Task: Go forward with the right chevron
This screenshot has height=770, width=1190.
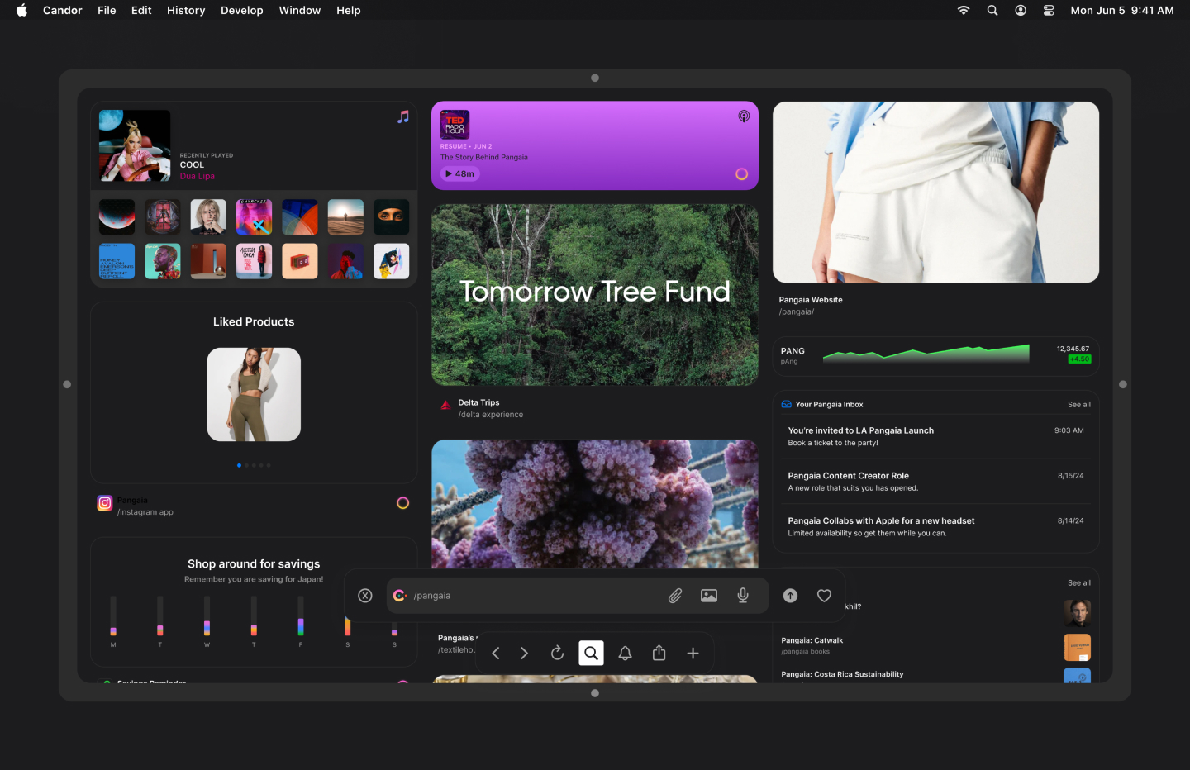Action: 524,654
